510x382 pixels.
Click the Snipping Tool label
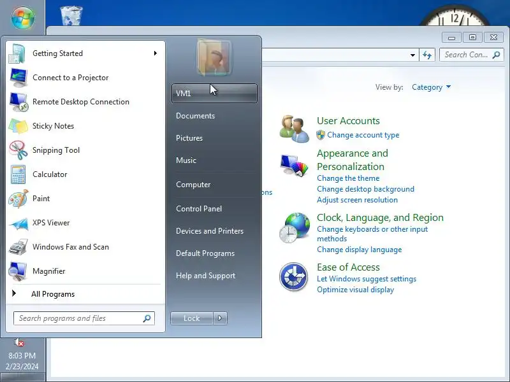pyautogui.click(x=56, y=150)
